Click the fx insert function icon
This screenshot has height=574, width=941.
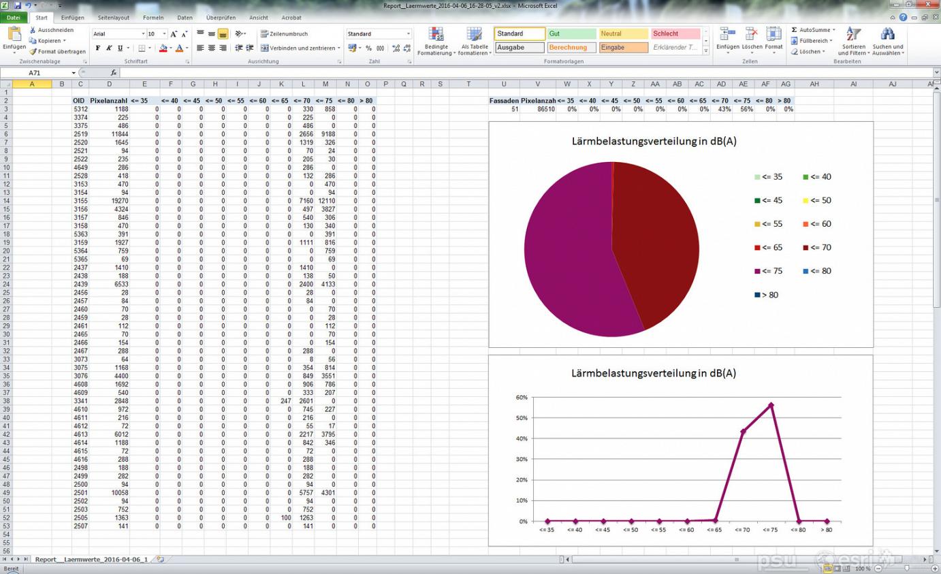point(114,73)
